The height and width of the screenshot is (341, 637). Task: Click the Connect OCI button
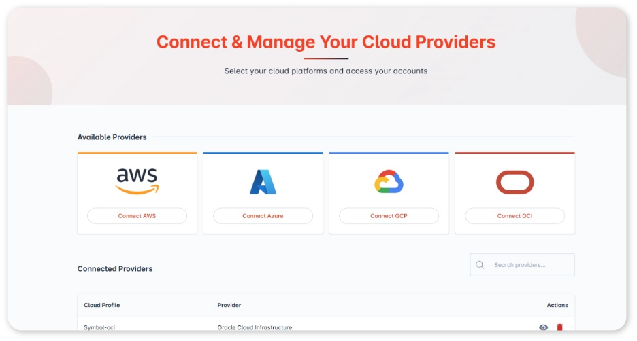click(514, 216)
